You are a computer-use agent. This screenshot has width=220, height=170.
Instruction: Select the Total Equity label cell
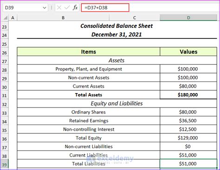(89, 138)
